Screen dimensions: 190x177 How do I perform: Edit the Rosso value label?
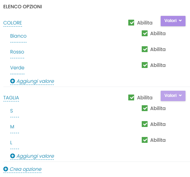[x=17, y=52]
